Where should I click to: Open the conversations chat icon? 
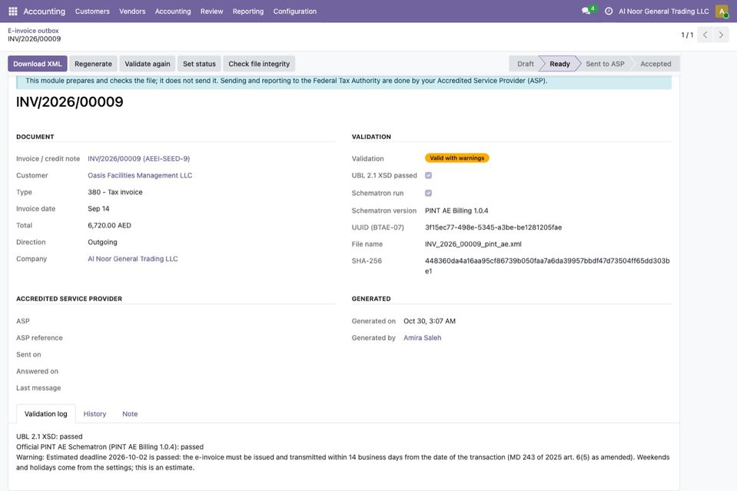point(586,11)
